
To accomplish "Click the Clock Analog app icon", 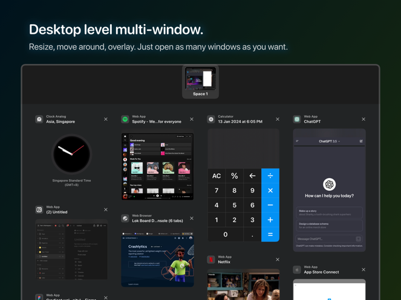I will pyautogui.click(x=39, y=120).
